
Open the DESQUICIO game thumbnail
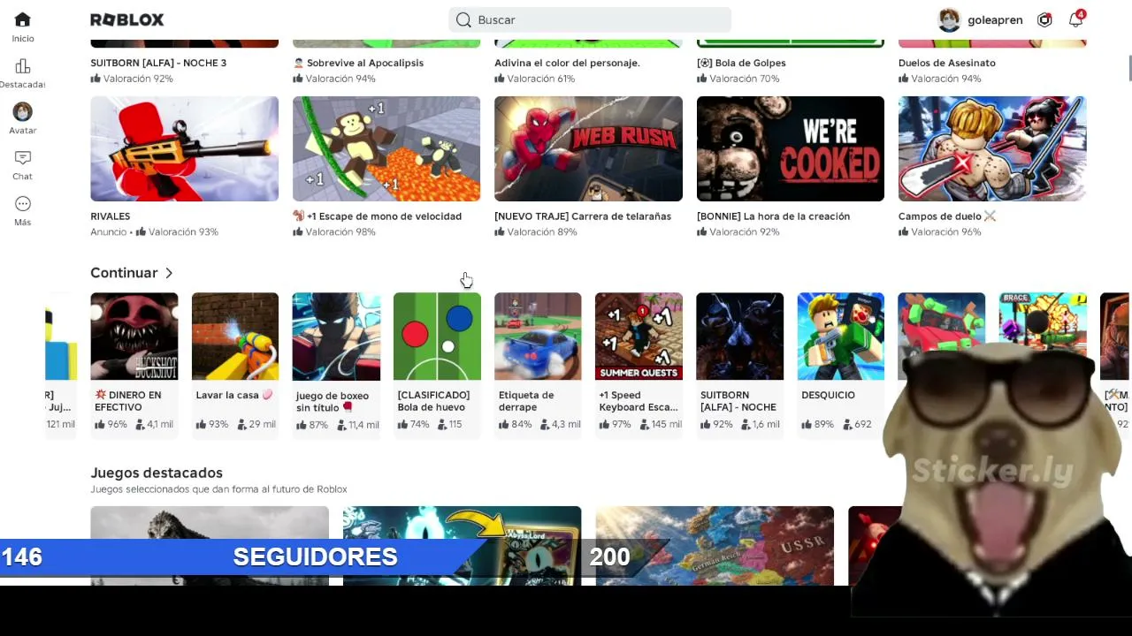coord(840,337)
